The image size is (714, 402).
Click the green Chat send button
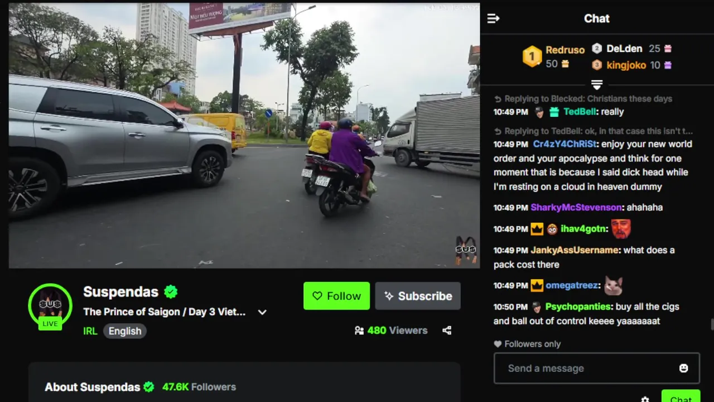click(681, 396)
